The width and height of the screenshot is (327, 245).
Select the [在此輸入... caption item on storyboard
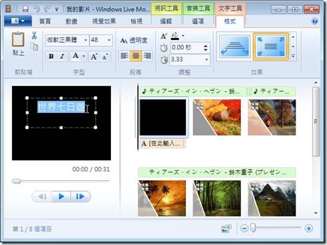pyautogui.click(x=162, y=144)
